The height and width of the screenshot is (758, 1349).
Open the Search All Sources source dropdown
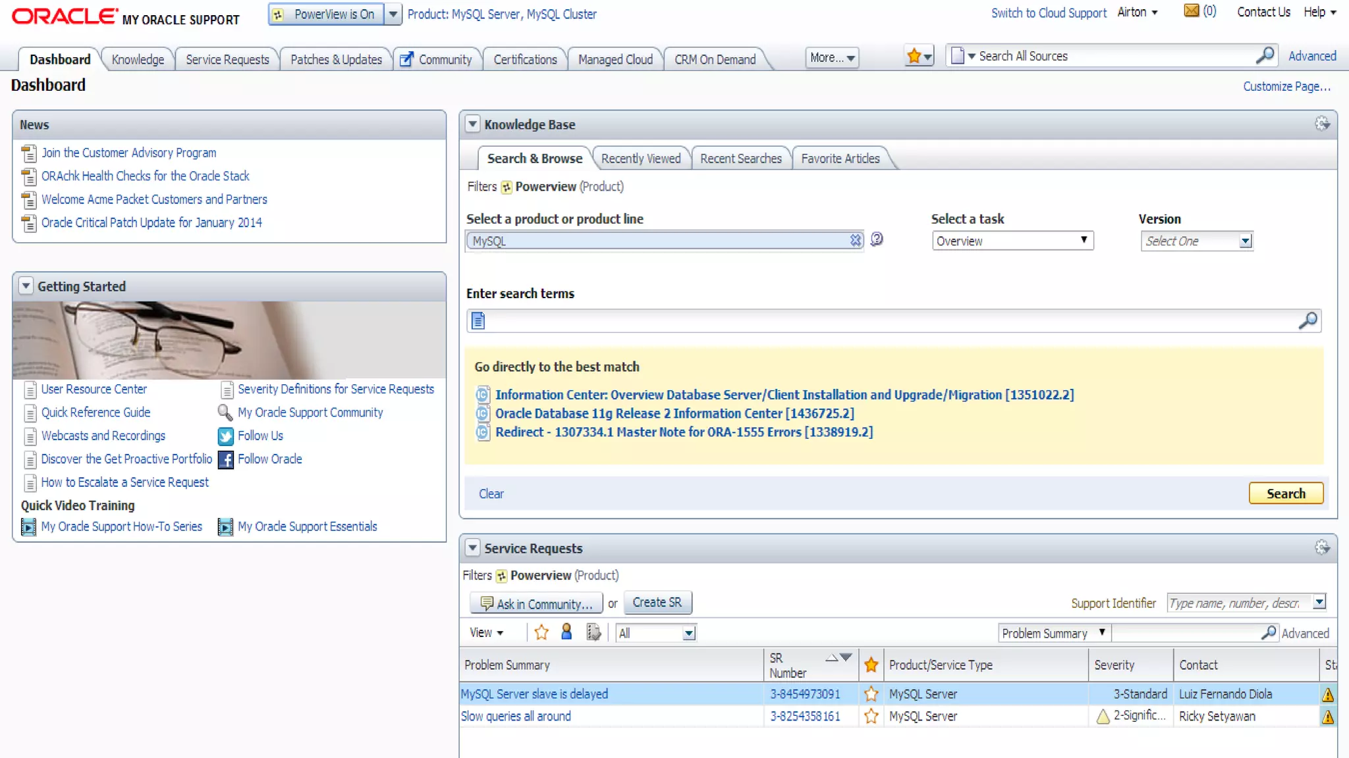pyautogui.click(x=963, y=56)
